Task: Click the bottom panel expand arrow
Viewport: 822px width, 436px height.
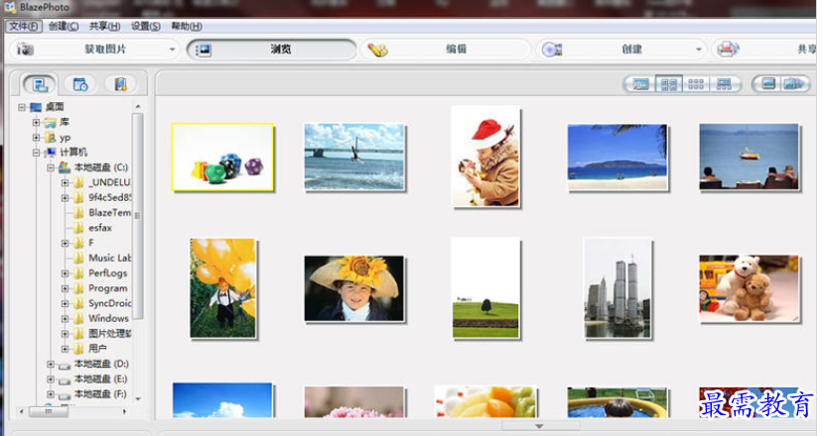Action: [539, 426]
